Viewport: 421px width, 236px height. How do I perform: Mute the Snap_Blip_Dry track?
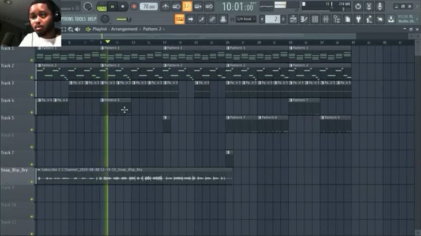(x=32, y=181)
